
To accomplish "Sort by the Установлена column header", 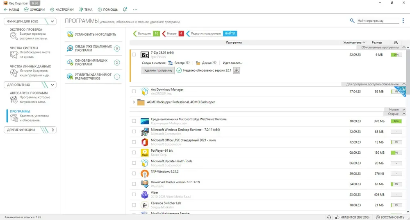I will coord(354,43).
